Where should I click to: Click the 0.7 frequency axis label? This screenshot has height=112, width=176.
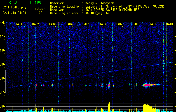click(3, 92)
